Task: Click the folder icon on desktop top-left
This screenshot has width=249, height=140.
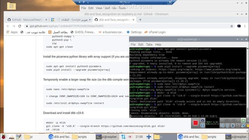Action: click(x=11, y=6)
